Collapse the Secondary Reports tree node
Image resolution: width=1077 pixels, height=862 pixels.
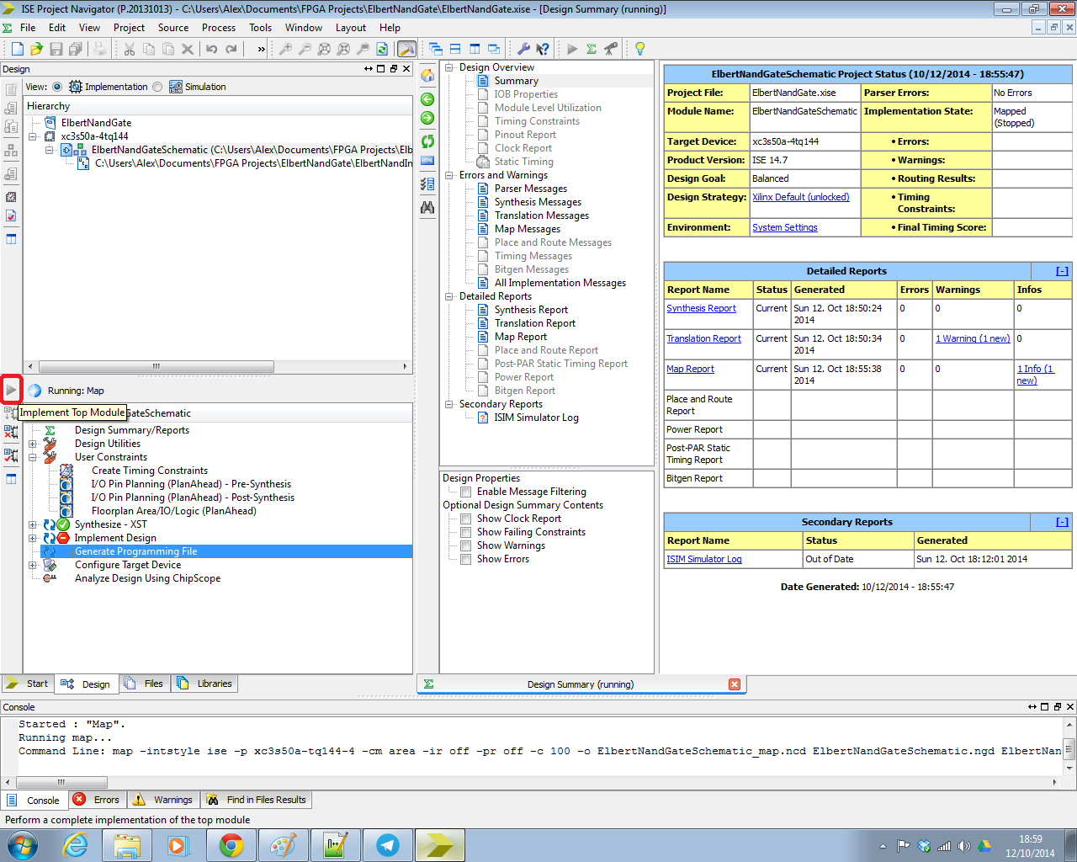[x=449, y=404]
